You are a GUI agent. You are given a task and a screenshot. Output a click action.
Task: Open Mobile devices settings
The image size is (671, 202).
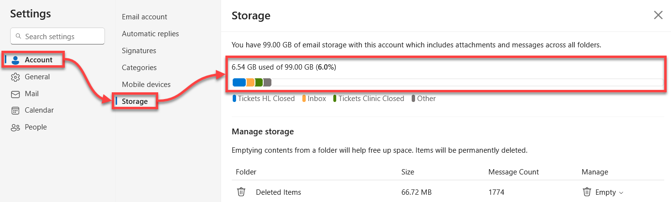(146, 85)
